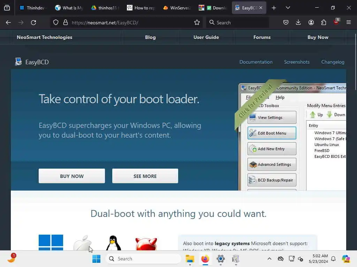Bookmark this page with the star
Screen dimensions: 357x267
pos(197,23)
